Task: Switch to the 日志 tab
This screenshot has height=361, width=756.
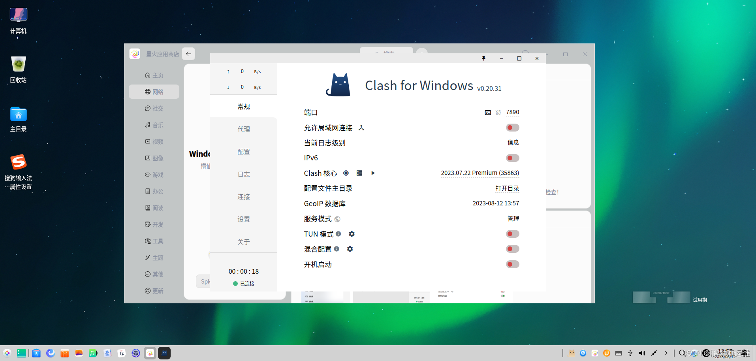Action: point(244,174)
